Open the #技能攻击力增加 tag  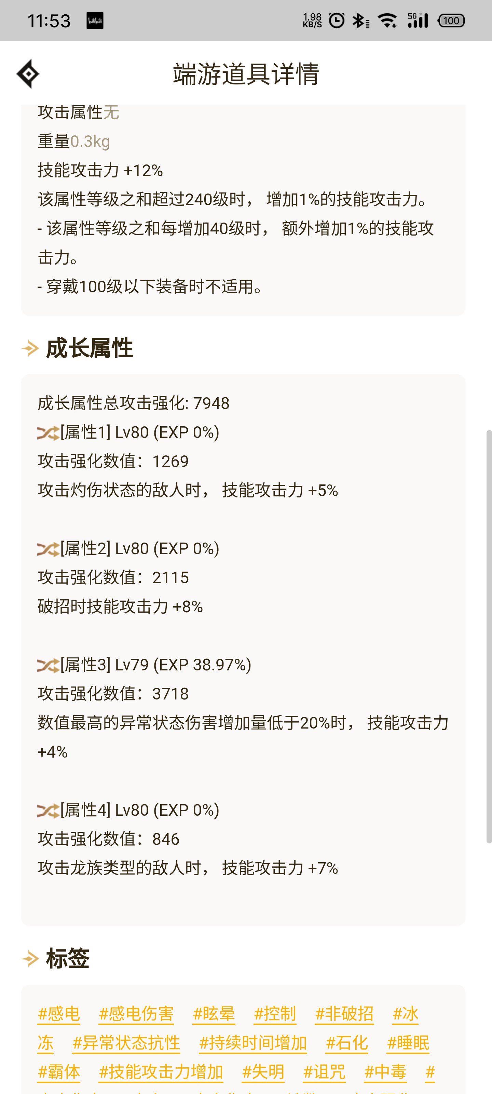[161, 1071]
